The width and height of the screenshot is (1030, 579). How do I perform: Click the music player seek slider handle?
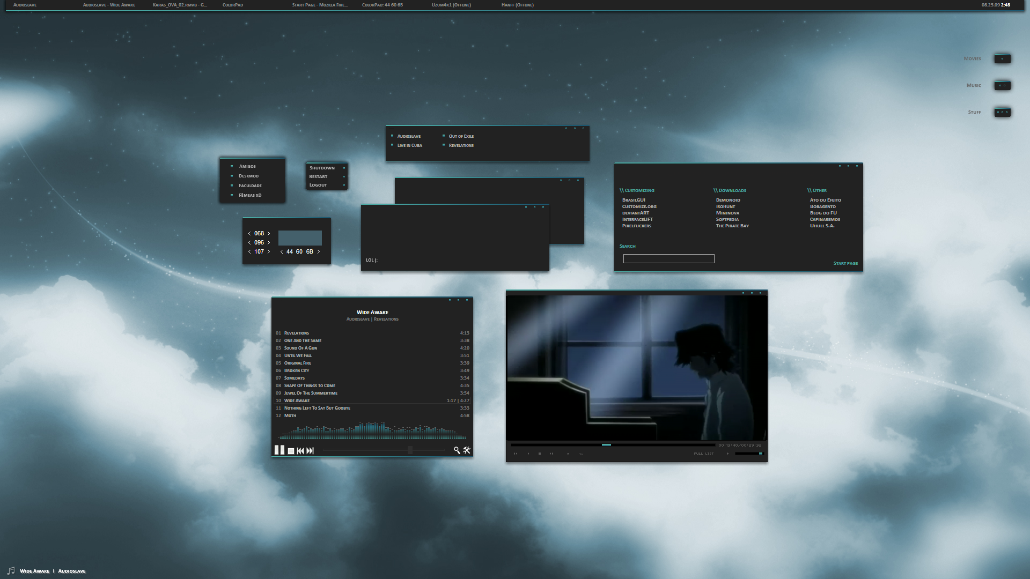click(x=410, y=450)
